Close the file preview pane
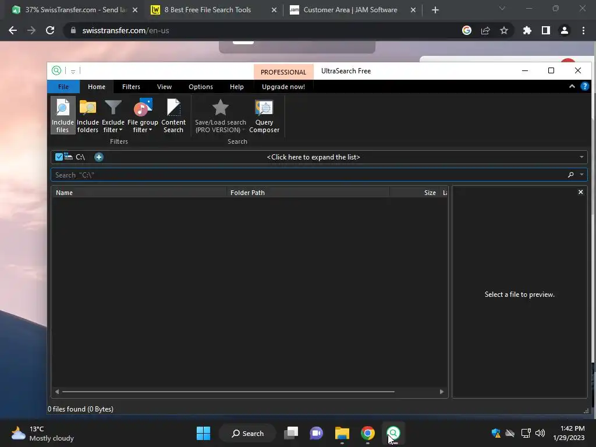Image resolution: width=596 pixels, height=447 pixels. pyautogui.click(x=580, y=192)
